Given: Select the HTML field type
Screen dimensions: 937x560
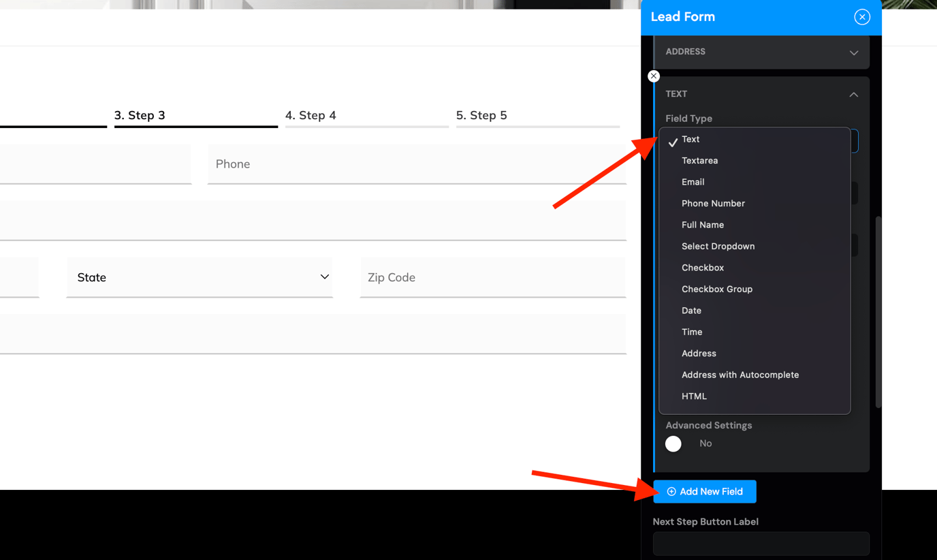Looking at the screenshot, I should click(x=694, y=396).
